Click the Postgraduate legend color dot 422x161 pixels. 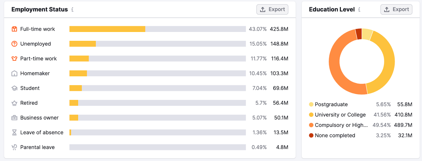(x=311, y=105)
